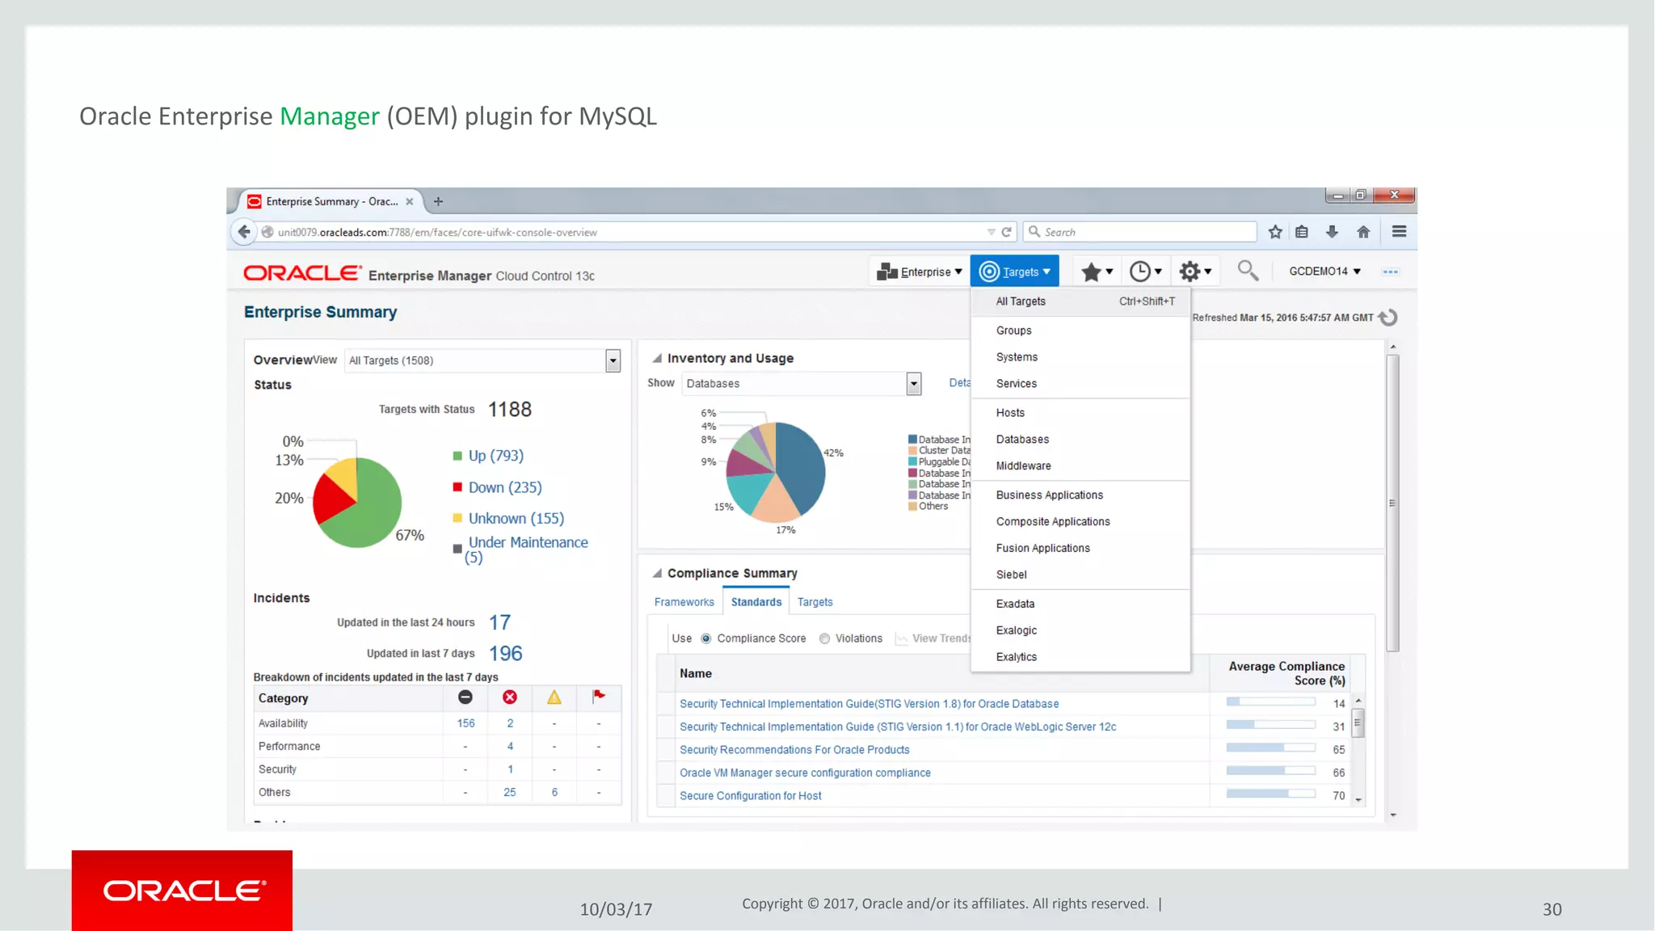The image size is (1655, 931).
Task: Go to browser home page icon
Action: (x=1363, y=232)
